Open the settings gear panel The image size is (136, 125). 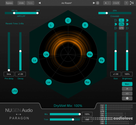pos(127,98)
